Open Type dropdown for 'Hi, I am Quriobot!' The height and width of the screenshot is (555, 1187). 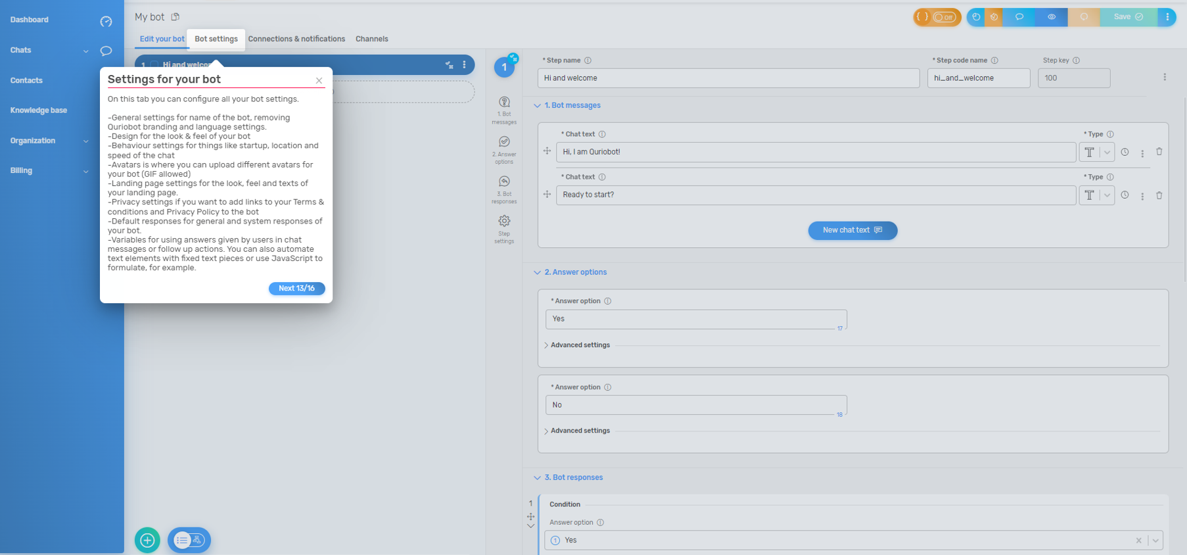1107,153
